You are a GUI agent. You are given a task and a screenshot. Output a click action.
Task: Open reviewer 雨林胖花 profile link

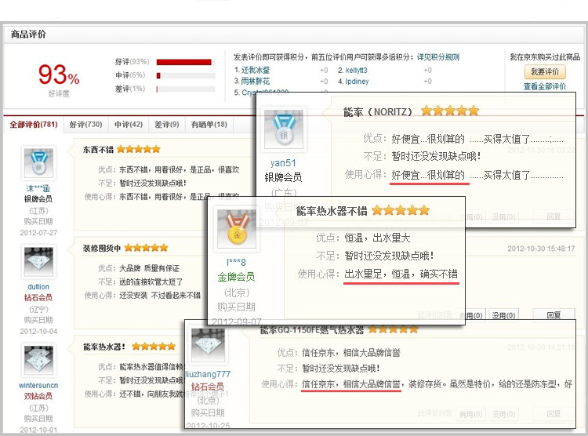(256, 81)
